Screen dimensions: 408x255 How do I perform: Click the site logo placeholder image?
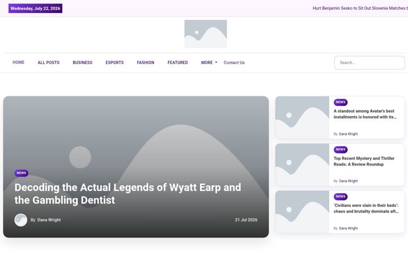(206, 34)
